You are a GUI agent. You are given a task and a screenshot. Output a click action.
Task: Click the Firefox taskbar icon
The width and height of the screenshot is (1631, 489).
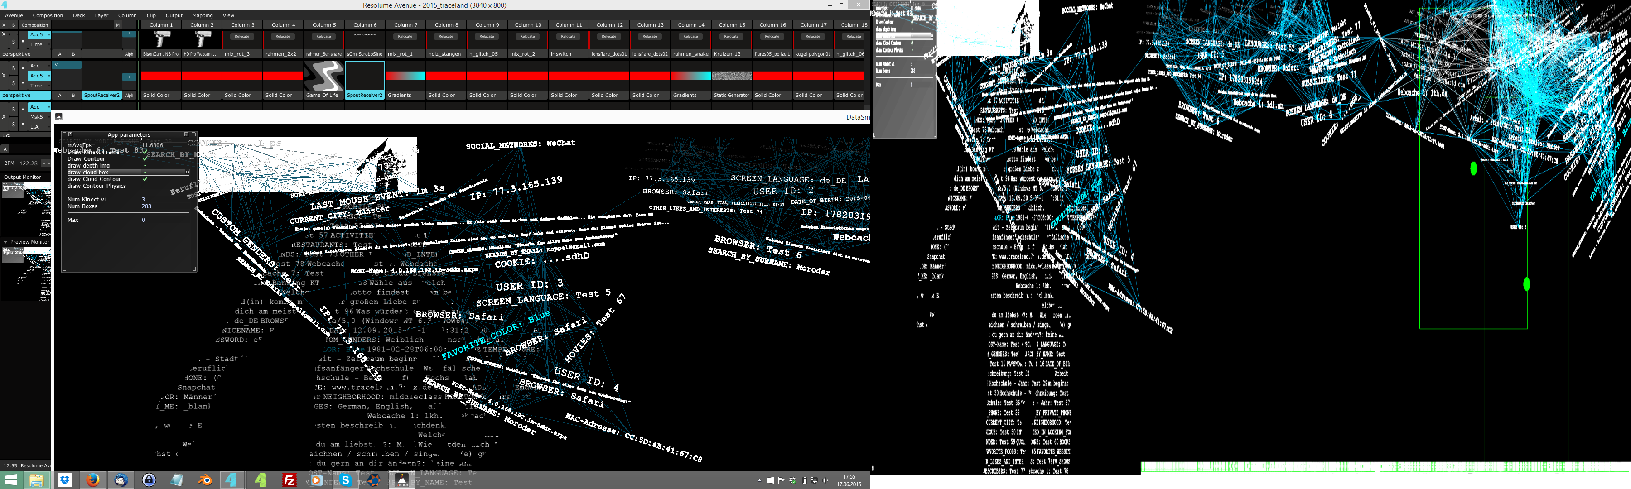click(93, 480)
